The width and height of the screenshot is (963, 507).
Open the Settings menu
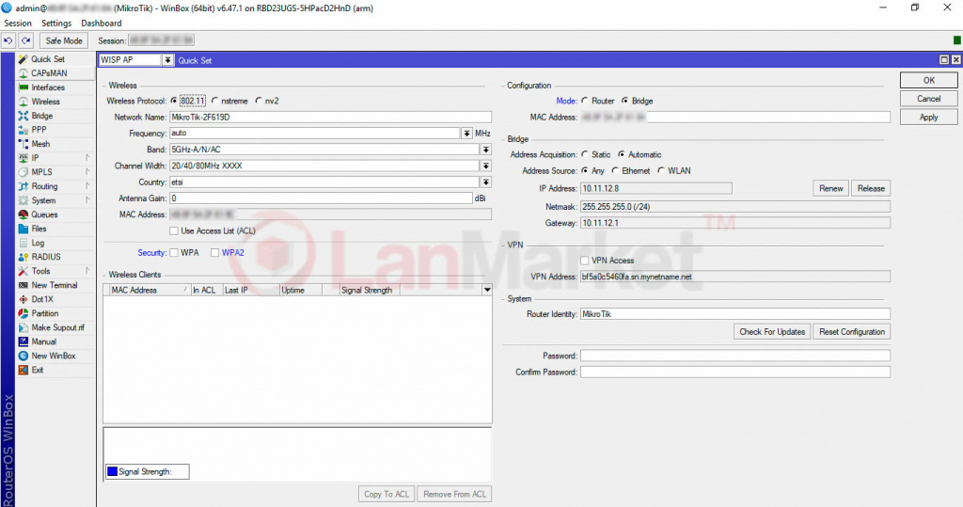click(56, 24)
